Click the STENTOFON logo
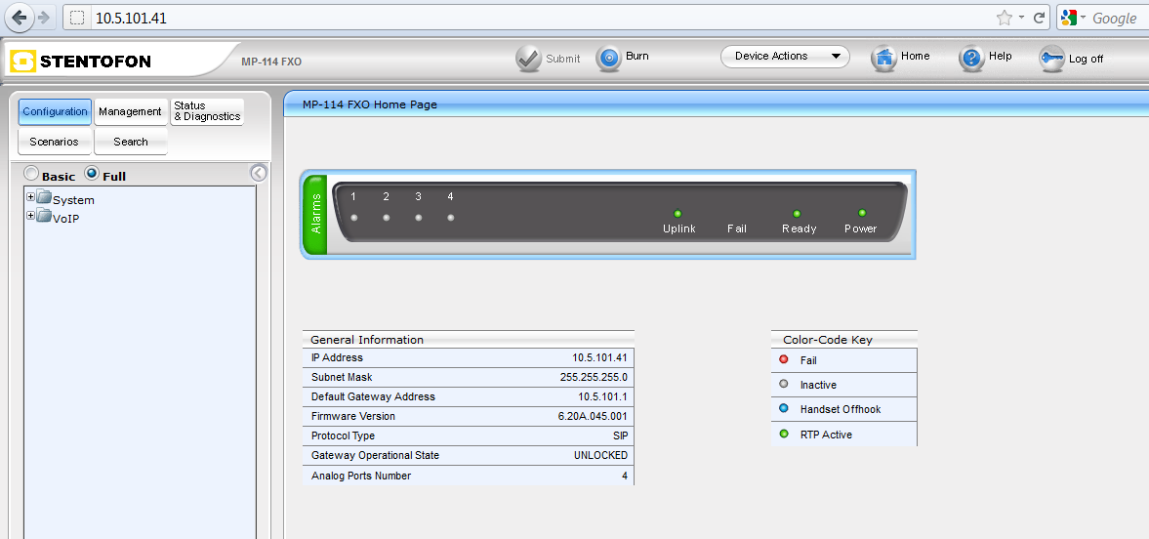 (x=82, y=62)
